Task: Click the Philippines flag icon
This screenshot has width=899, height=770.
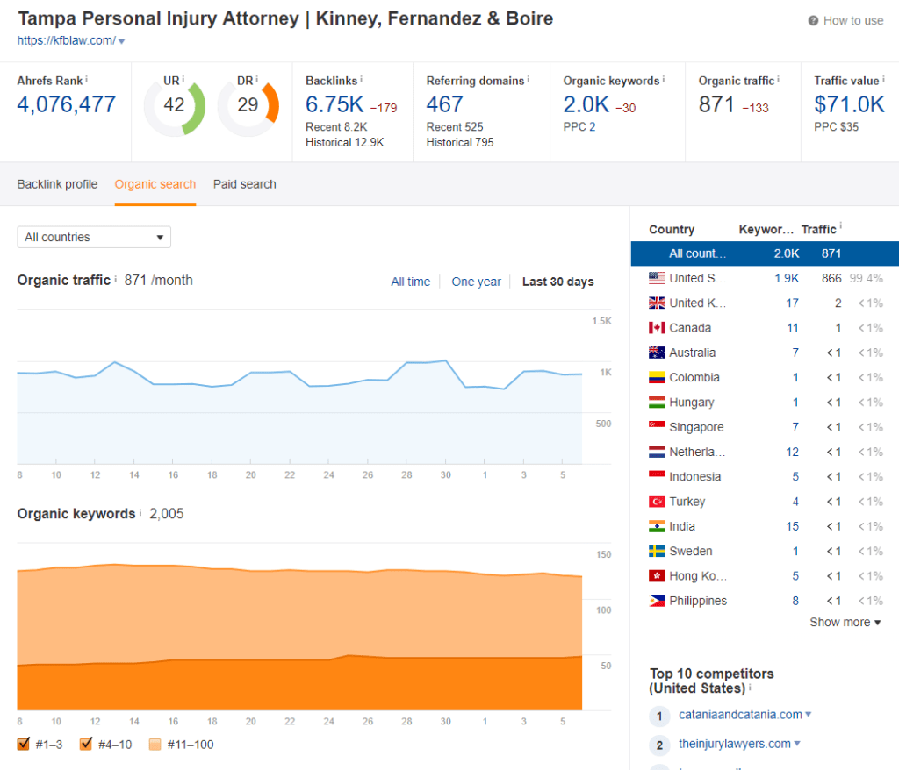Action: (x=657, y=601)
